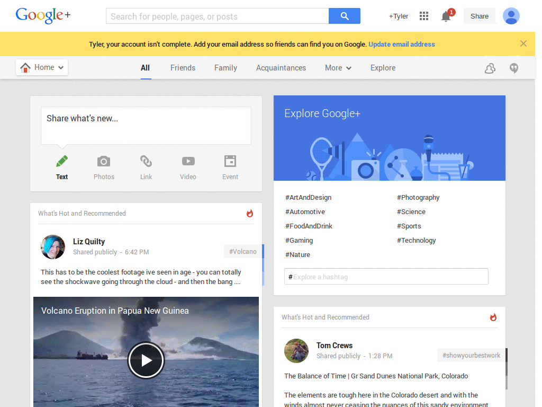The height and width of the screenshot is (407, 542).
Task: Open Liz Quilty's profile photo
Action: click(53, 247)
